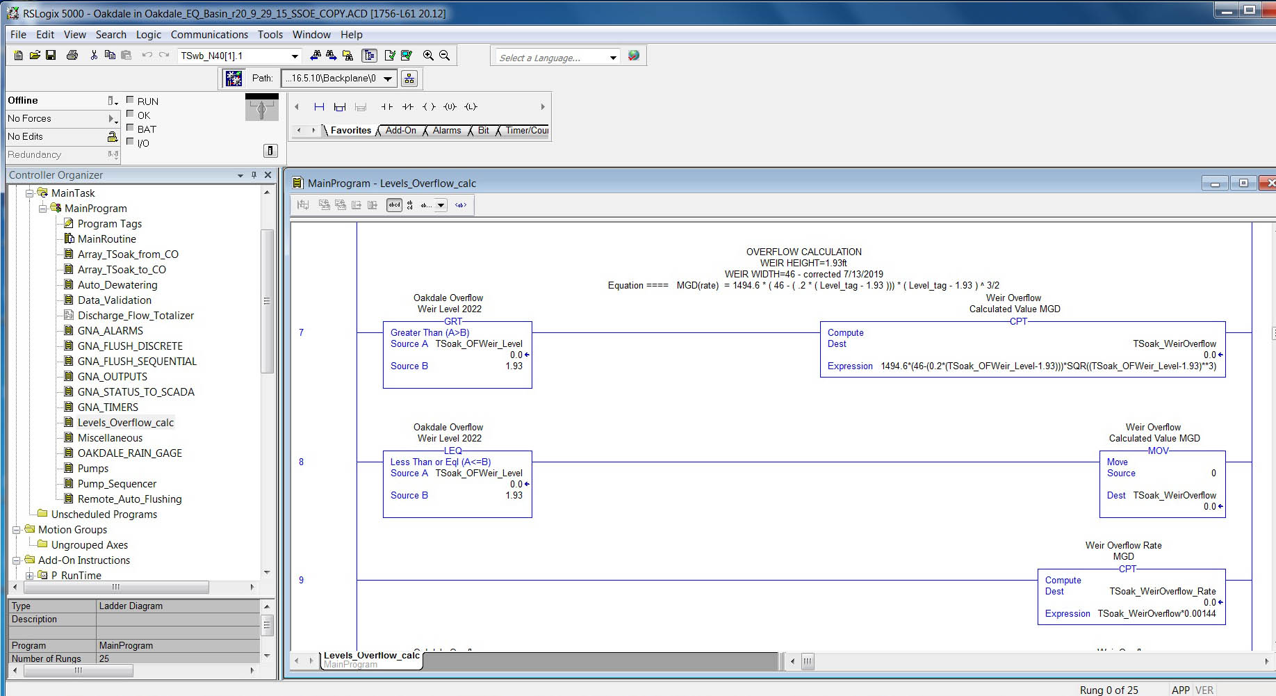1276x696 pixels.
Task: Open the GNA_ALARMS routine in the tree
Action: point(110,331)
